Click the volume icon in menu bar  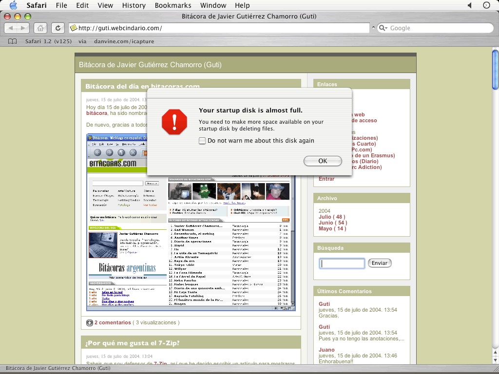tap(470, 5)
